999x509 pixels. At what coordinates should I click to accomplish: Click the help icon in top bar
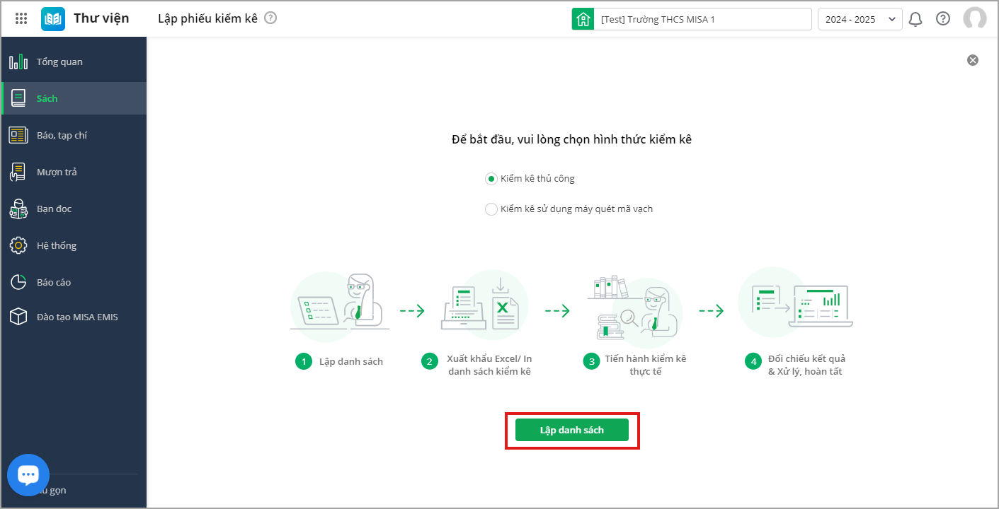pos(943,19)
